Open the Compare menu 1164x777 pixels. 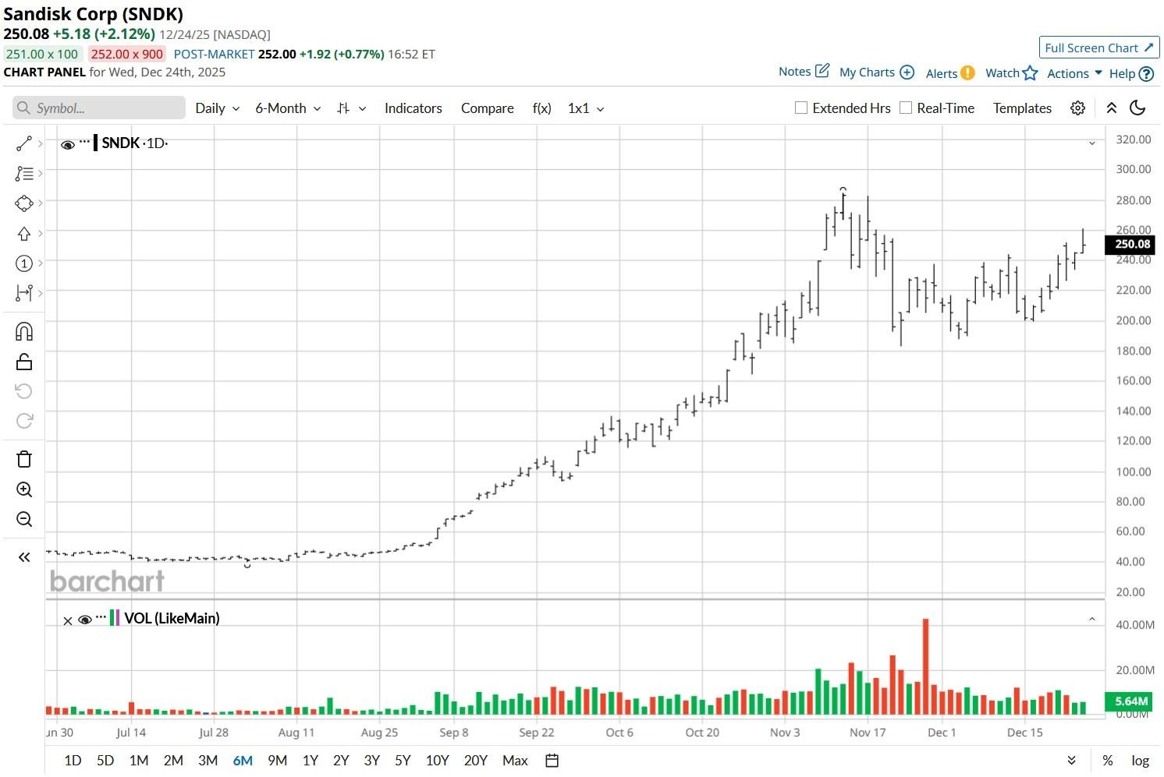[x=488, y=108]
